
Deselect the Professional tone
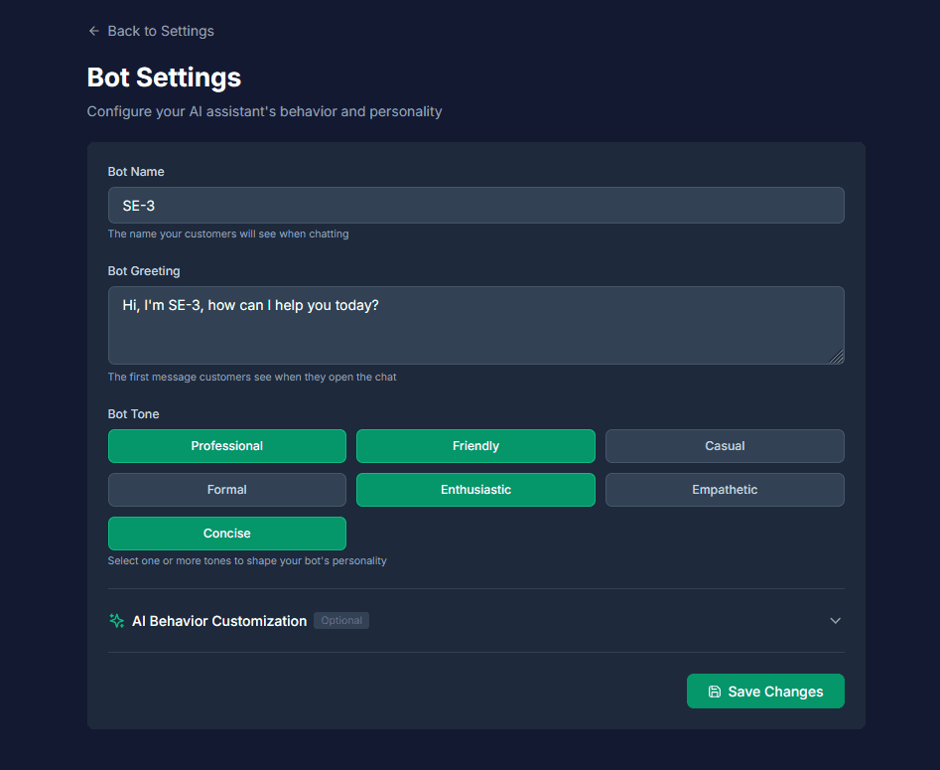coord(226,446)
